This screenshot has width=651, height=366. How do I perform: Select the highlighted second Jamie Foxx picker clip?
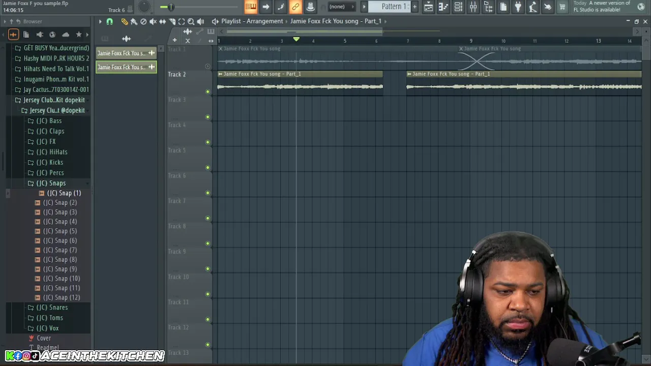coord(126,67)
